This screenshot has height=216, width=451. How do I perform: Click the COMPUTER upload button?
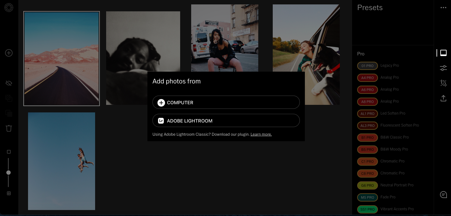[226, 103]
